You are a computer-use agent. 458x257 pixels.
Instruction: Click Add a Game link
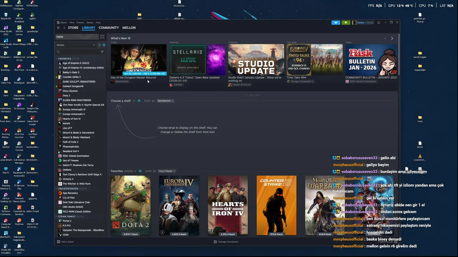click(68, 242)
